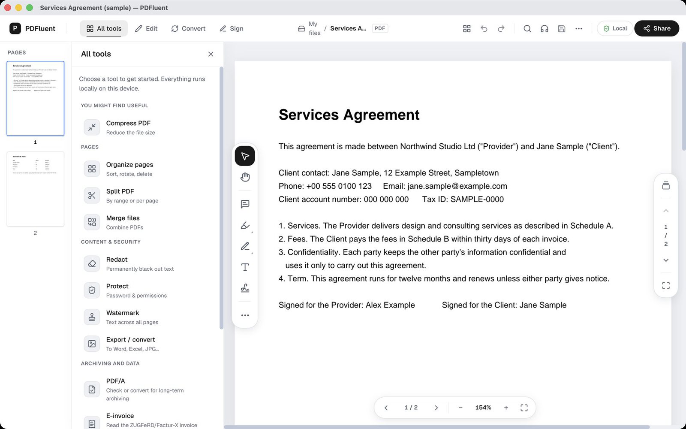Image resolution: width=686 pixels, height=429 pixels.
Task: Open the Split PDF tool
Action: point(148,196)
